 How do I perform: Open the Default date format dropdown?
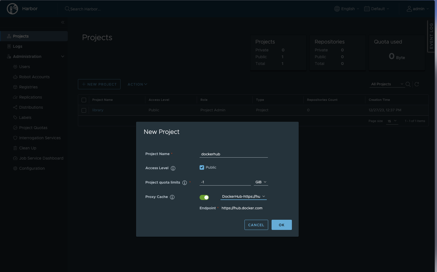pyautogui.click(x=377, y=9)
